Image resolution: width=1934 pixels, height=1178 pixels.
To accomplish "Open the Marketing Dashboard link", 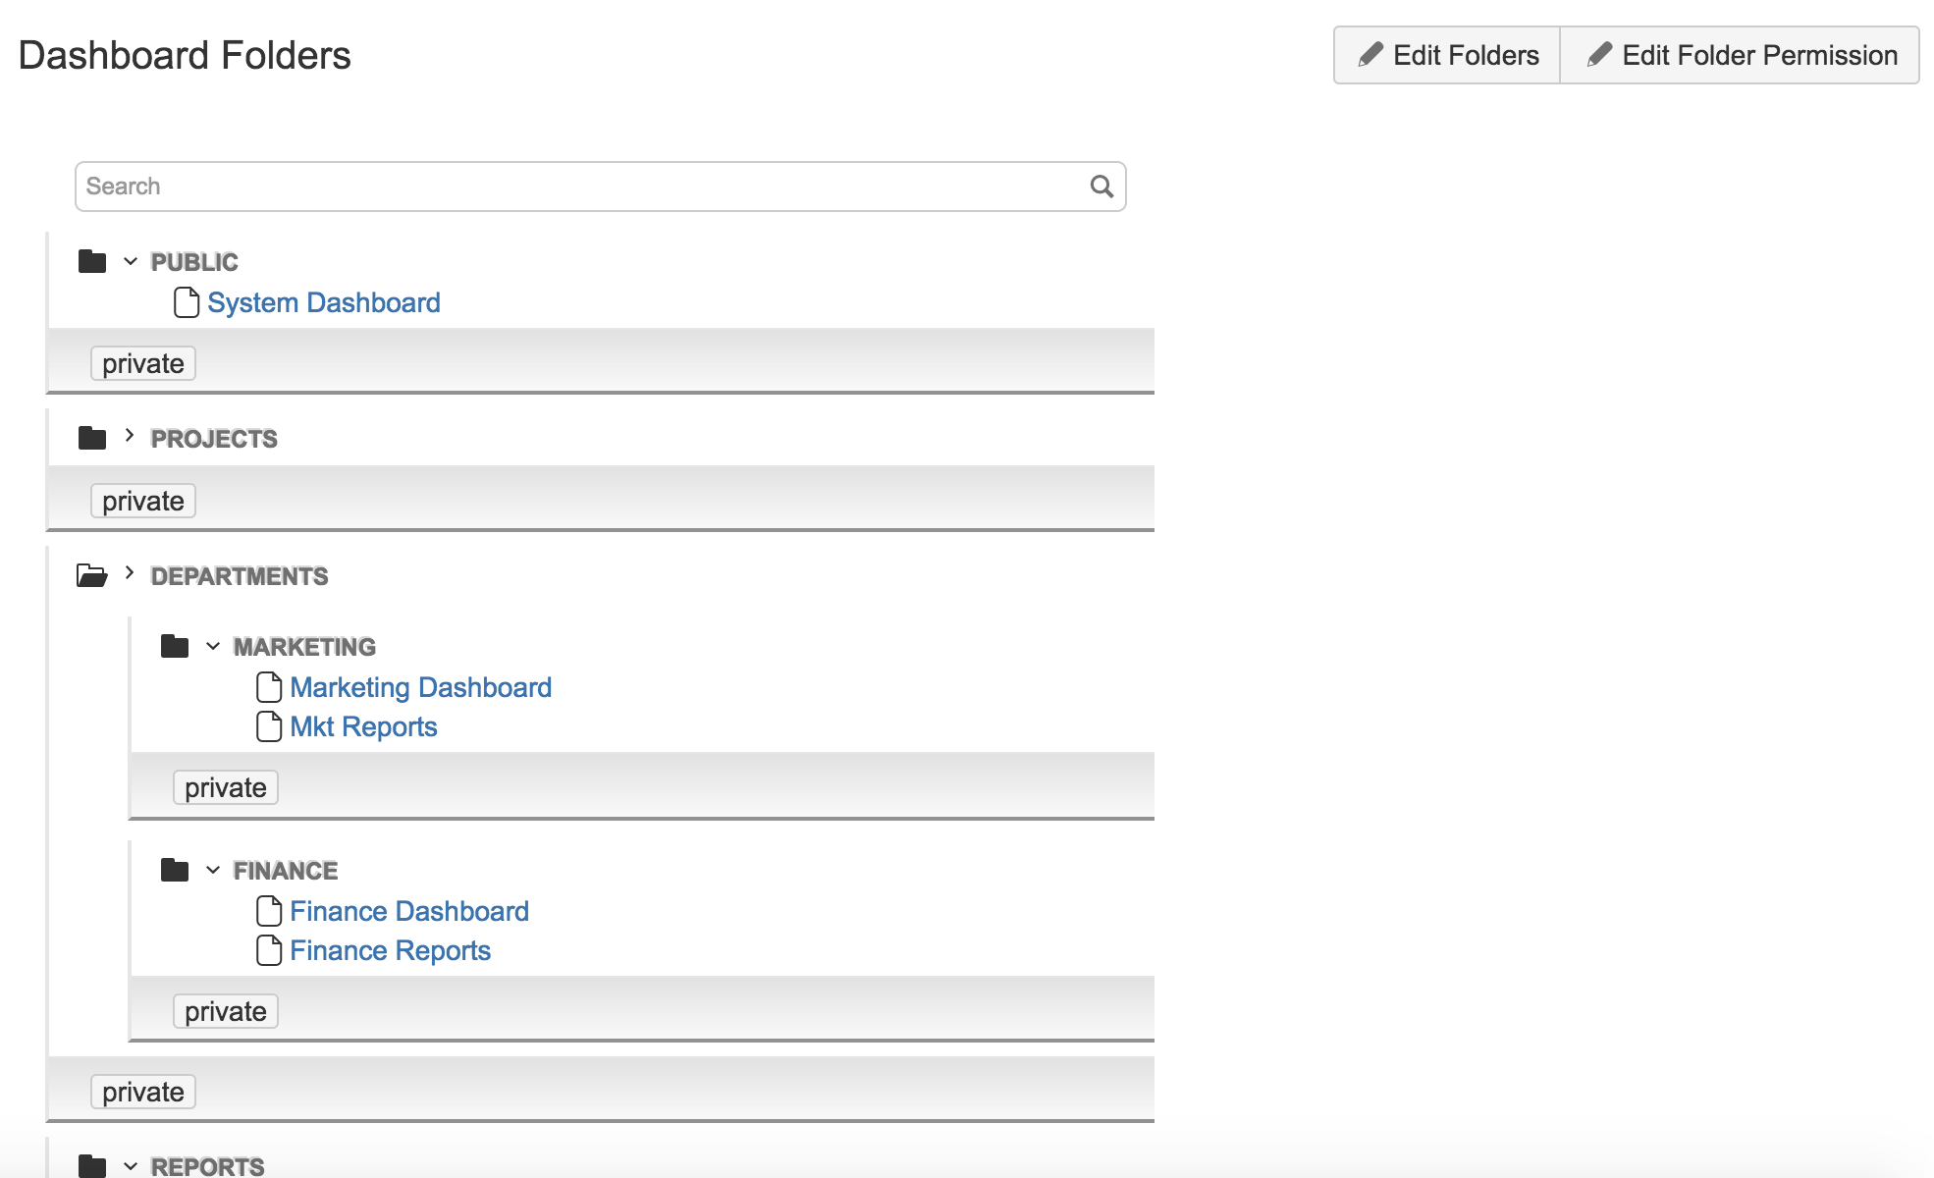I will pyautogui.click(x=420, y=687).
